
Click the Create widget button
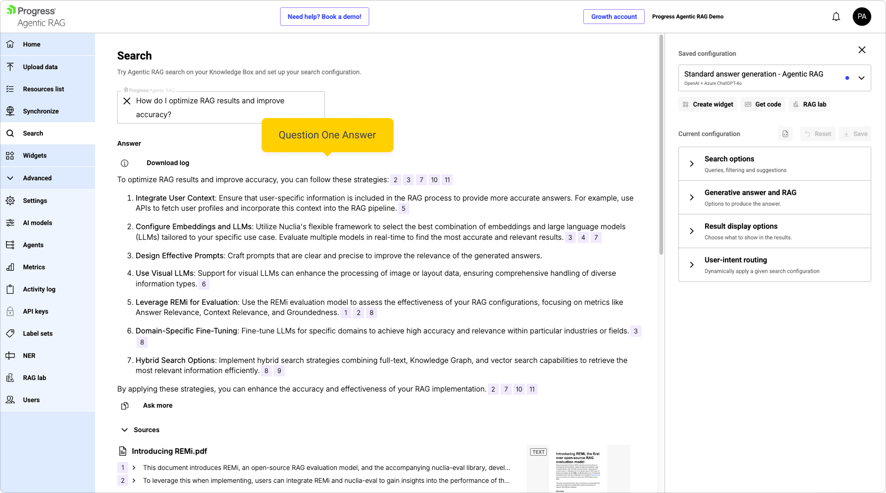point(707,105)
